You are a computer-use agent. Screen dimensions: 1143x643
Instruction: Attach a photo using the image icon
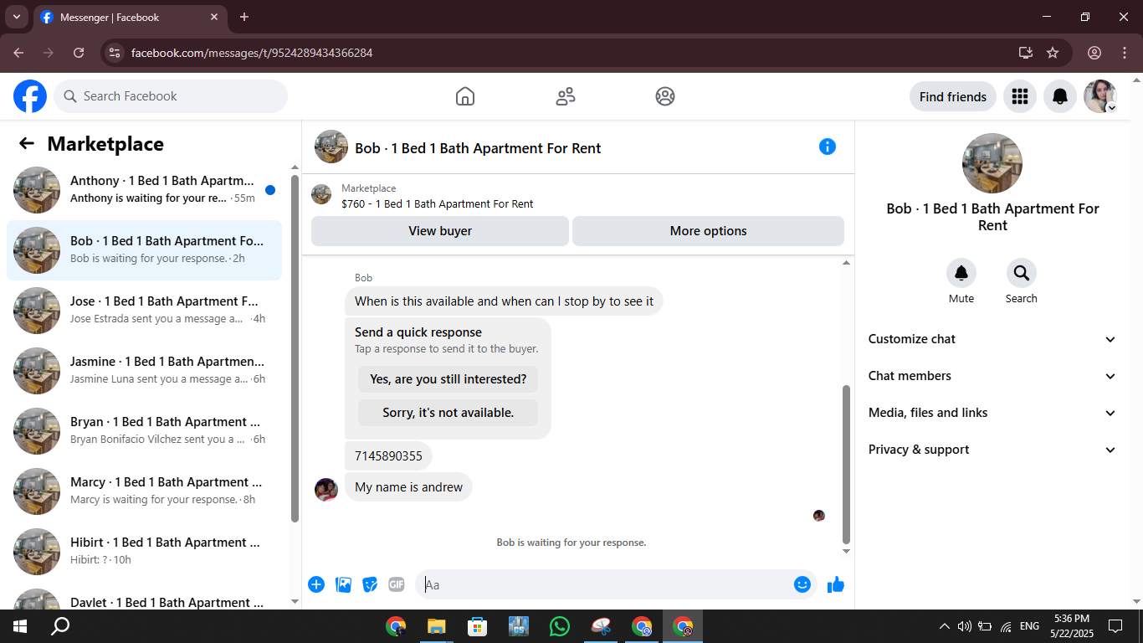(343, 584)
